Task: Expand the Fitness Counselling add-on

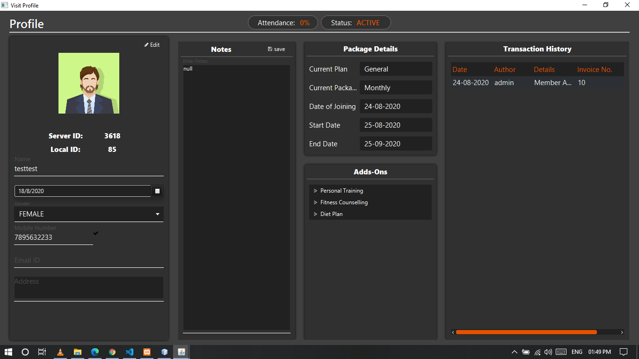Action: tap(315, 202)
